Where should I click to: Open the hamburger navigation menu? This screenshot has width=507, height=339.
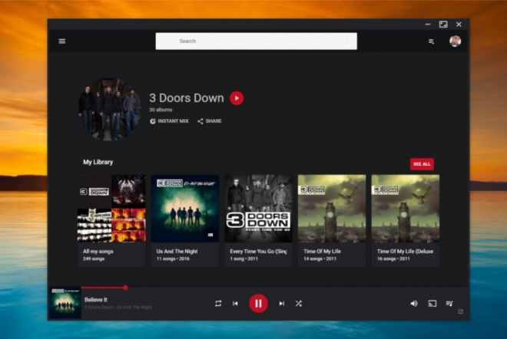(x=61, y=41)
